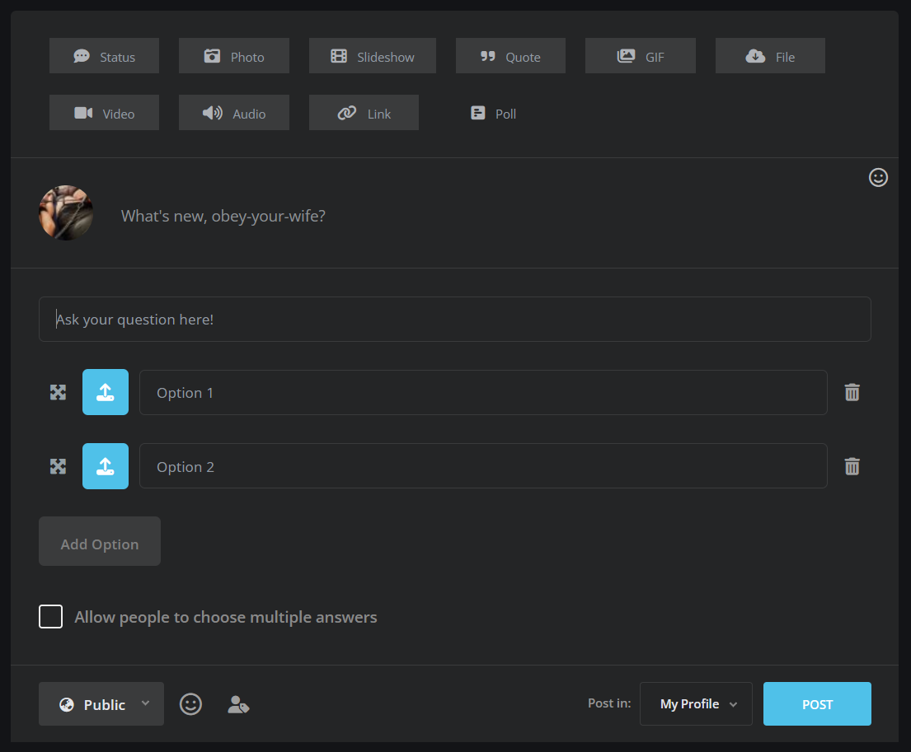Click the user profile avatar thumbnail
Screen dimensions: 911x752
pyautogui.click(x=66, y=213)
